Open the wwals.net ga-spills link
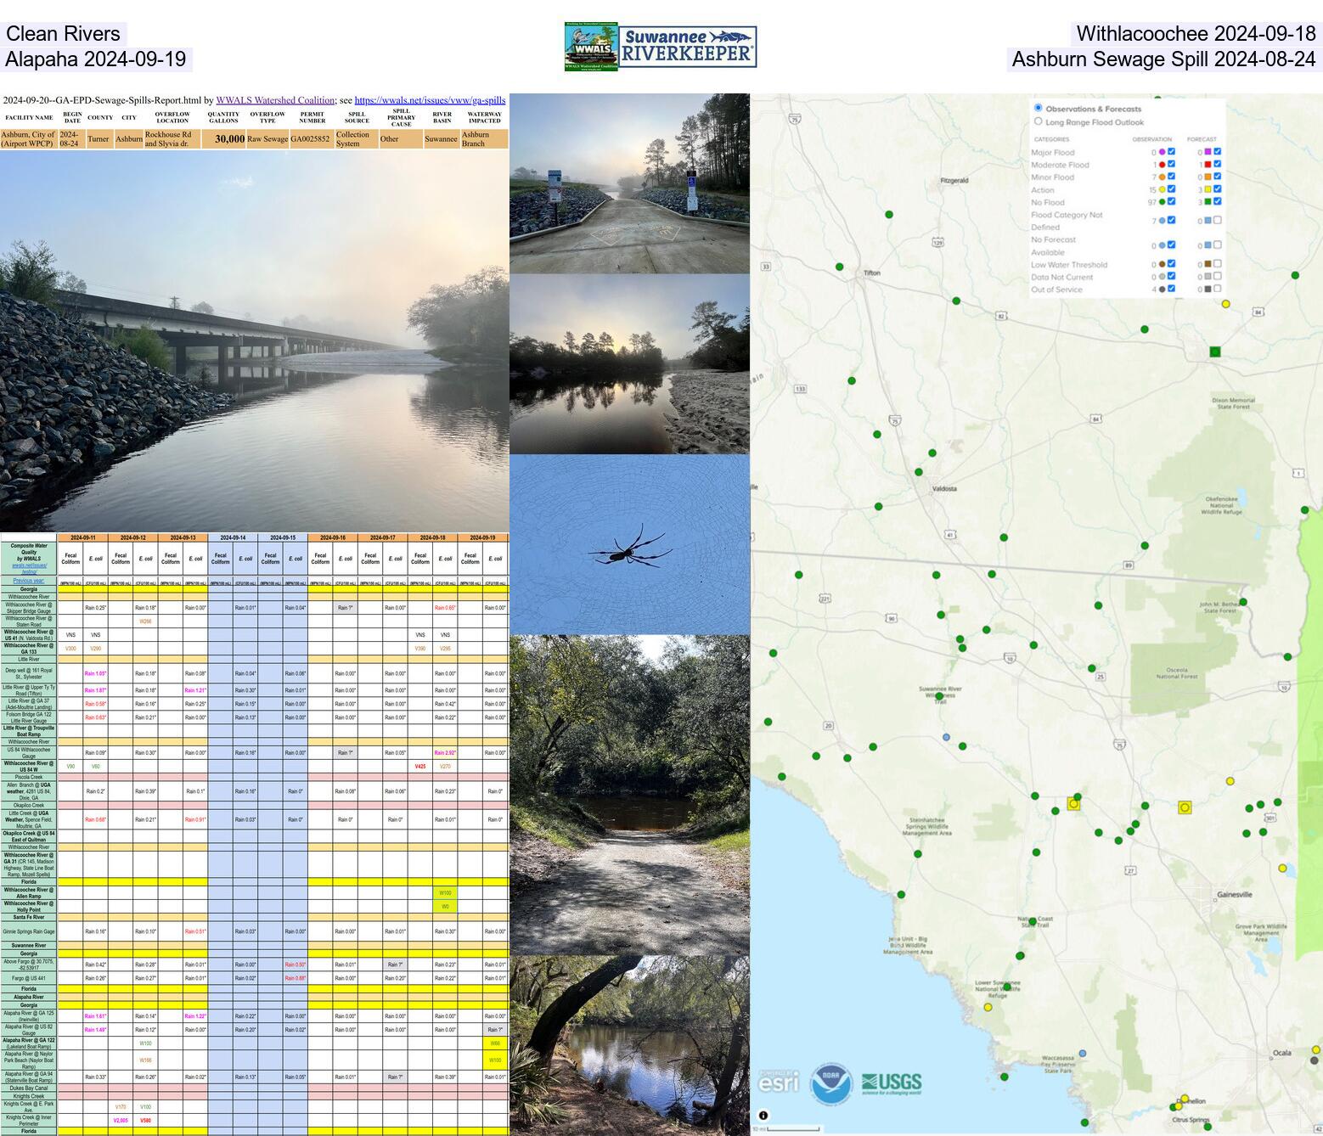The image size is (1323, 1136). pos(430,100)
